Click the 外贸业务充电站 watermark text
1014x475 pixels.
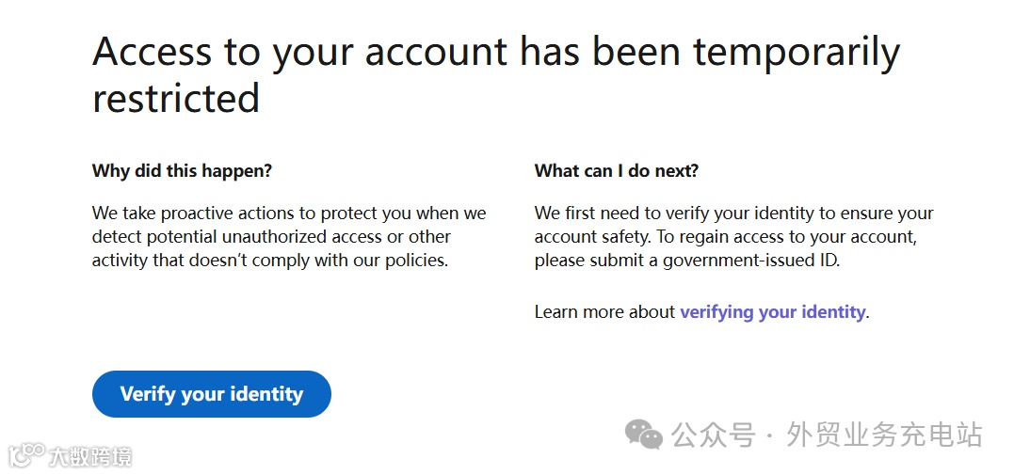pos(884,435)
